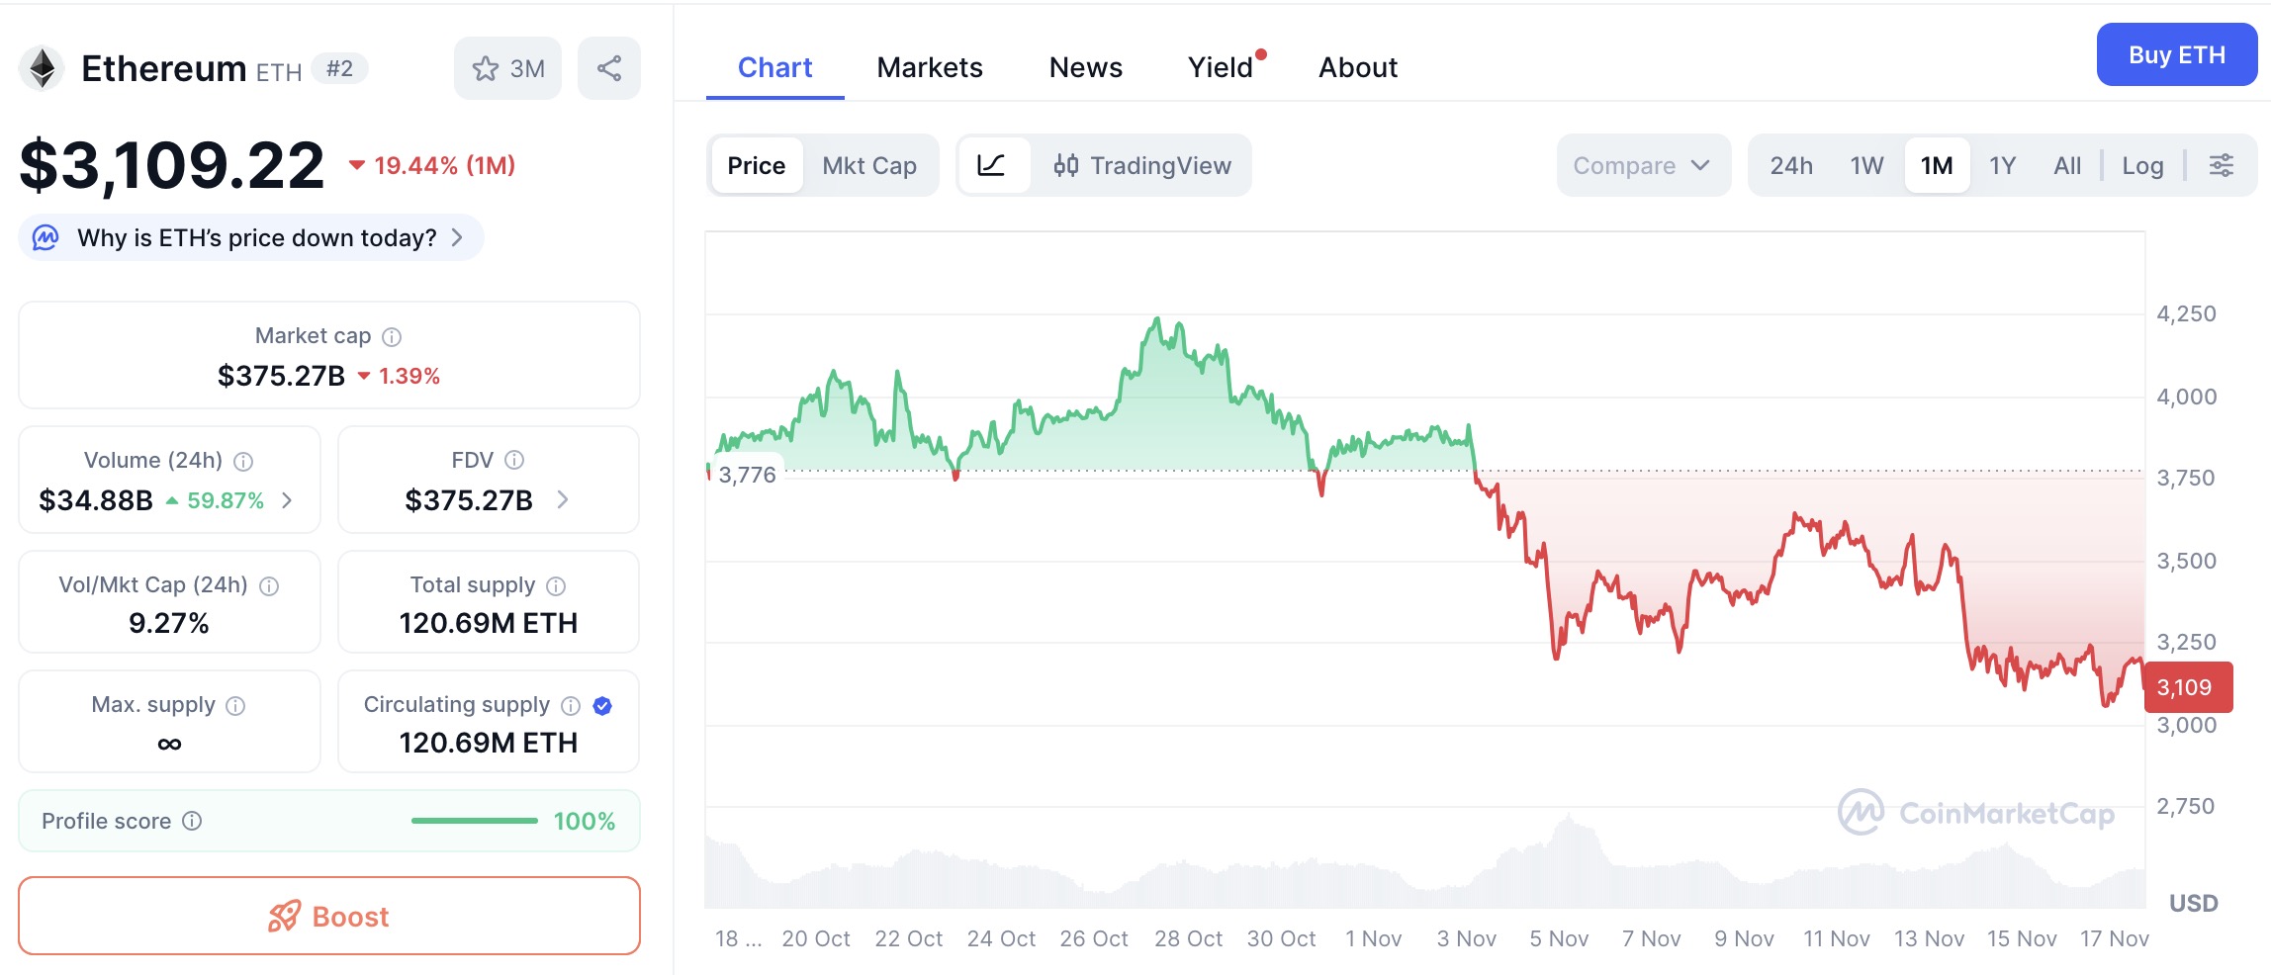Switch chart to Mkt Cap view

pyautogui.click(x=869, y=165)
